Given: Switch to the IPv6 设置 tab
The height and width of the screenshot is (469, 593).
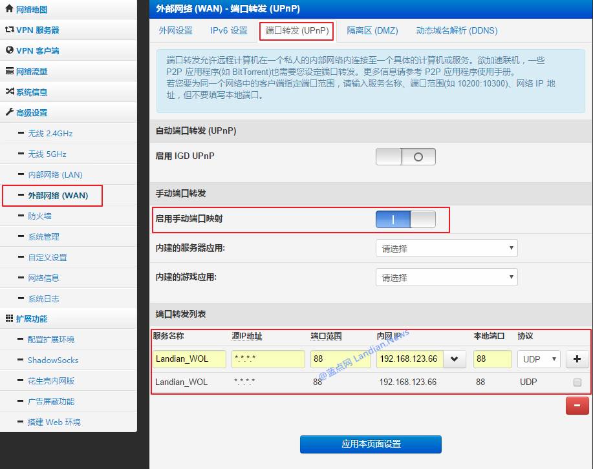Looking at the screenshot, I should [x=229, y=30].
